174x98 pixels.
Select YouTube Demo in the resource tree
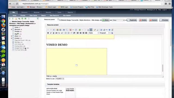pos(19,50)
